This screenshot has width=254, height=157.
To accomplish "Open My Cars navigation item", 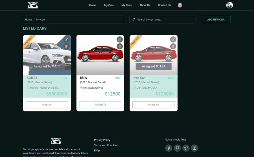I will pyautogui.click(x=109, y=5).
